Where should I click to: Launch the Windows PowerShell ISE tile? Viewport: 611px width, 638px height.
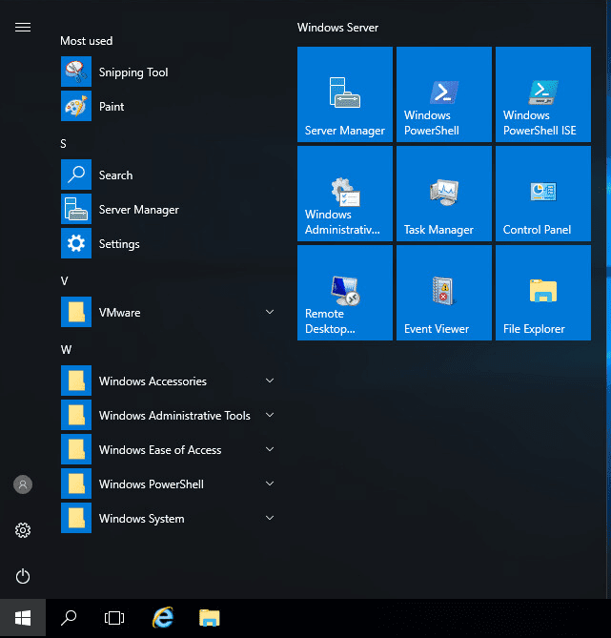coord(543,94)
